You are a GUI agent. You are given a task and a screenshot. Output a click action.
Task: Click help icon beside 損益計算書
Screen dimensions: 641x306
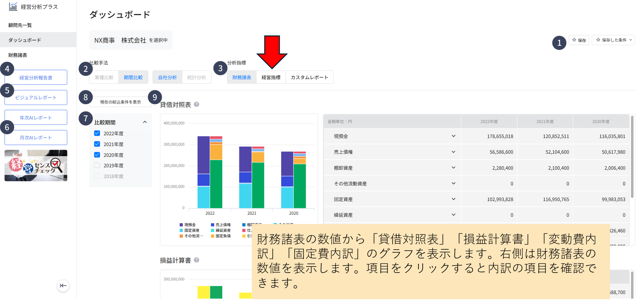point(196,260)
